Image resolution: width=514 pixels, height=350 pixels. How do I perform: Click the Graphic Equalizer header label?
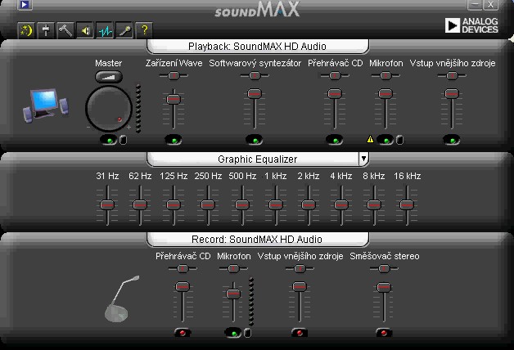257,159
